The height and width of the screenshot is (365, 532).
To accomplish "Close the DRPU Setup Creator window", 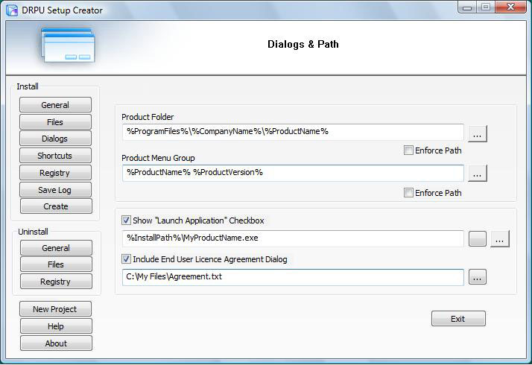I will (510, 7).
